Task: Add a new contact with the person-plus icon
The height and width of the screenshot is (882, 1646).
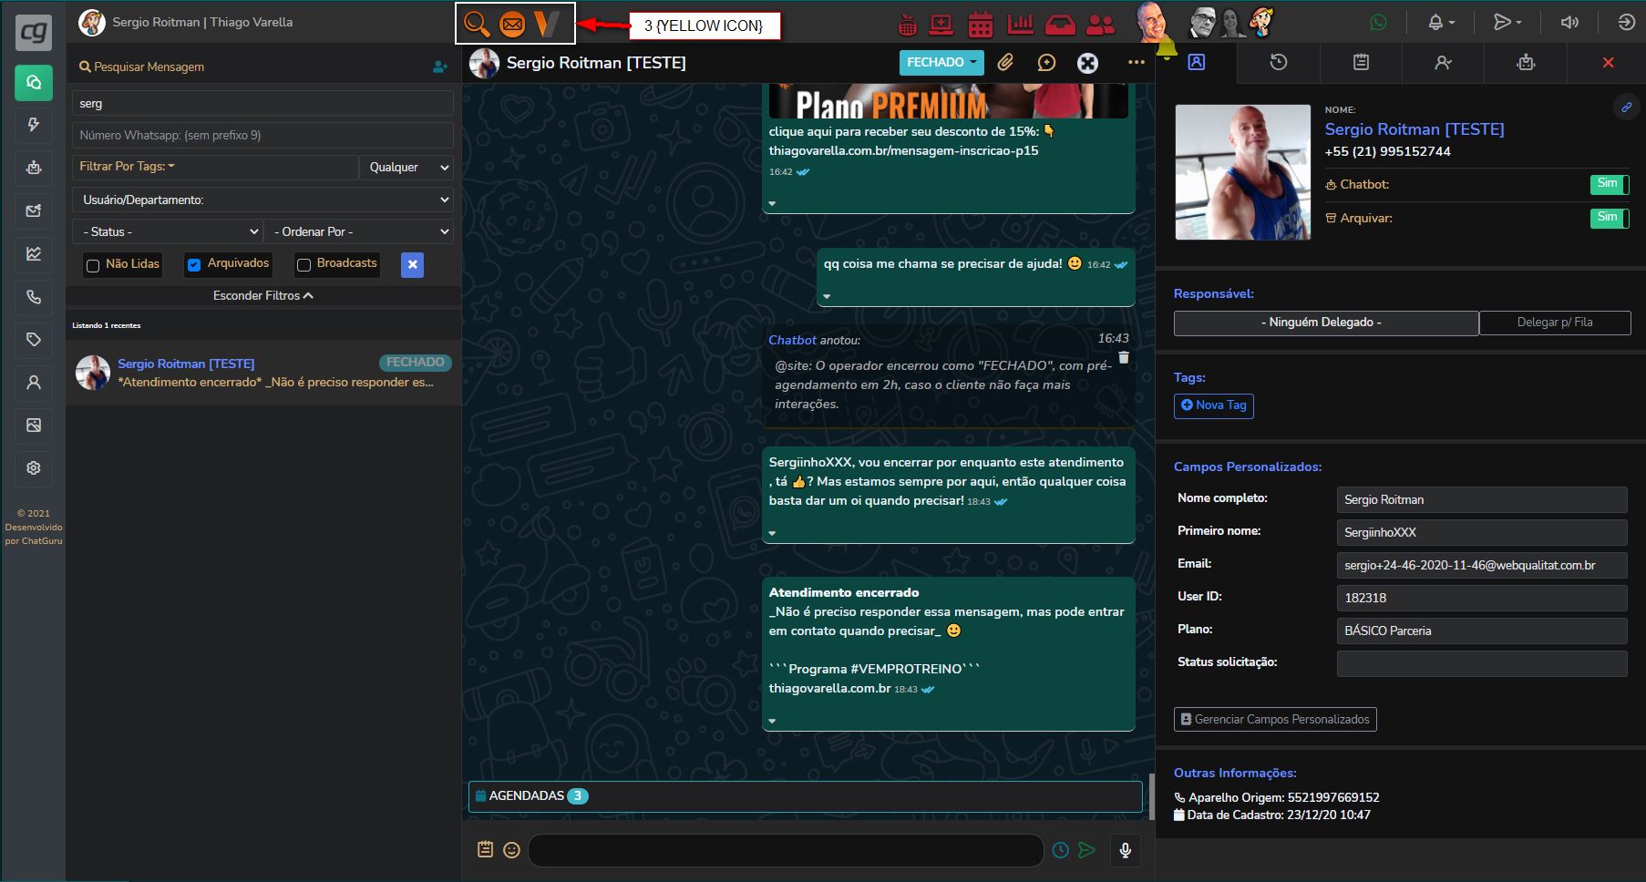Action: pyautogui.click(x=440, y=67)
